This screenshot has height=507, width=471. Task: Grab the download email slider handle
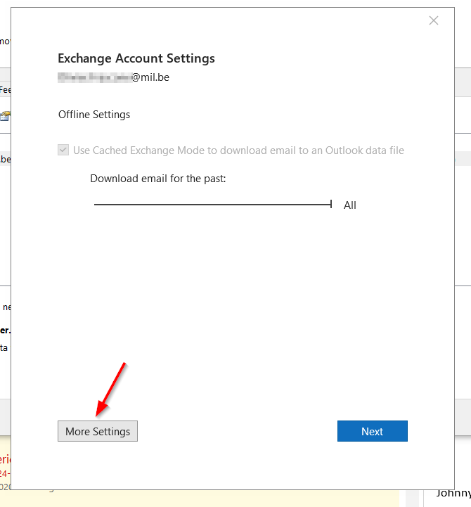click(330, 205)
